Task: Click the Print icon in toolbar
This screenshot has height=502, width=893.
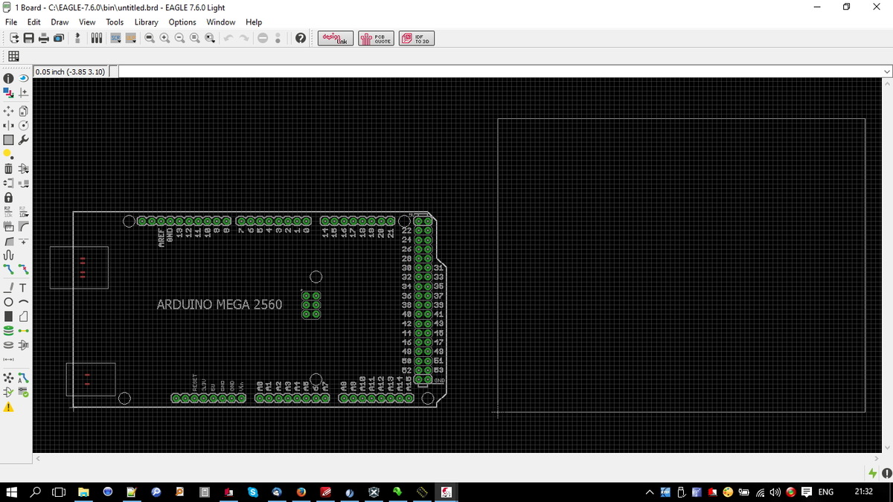Action: point(44,39)
